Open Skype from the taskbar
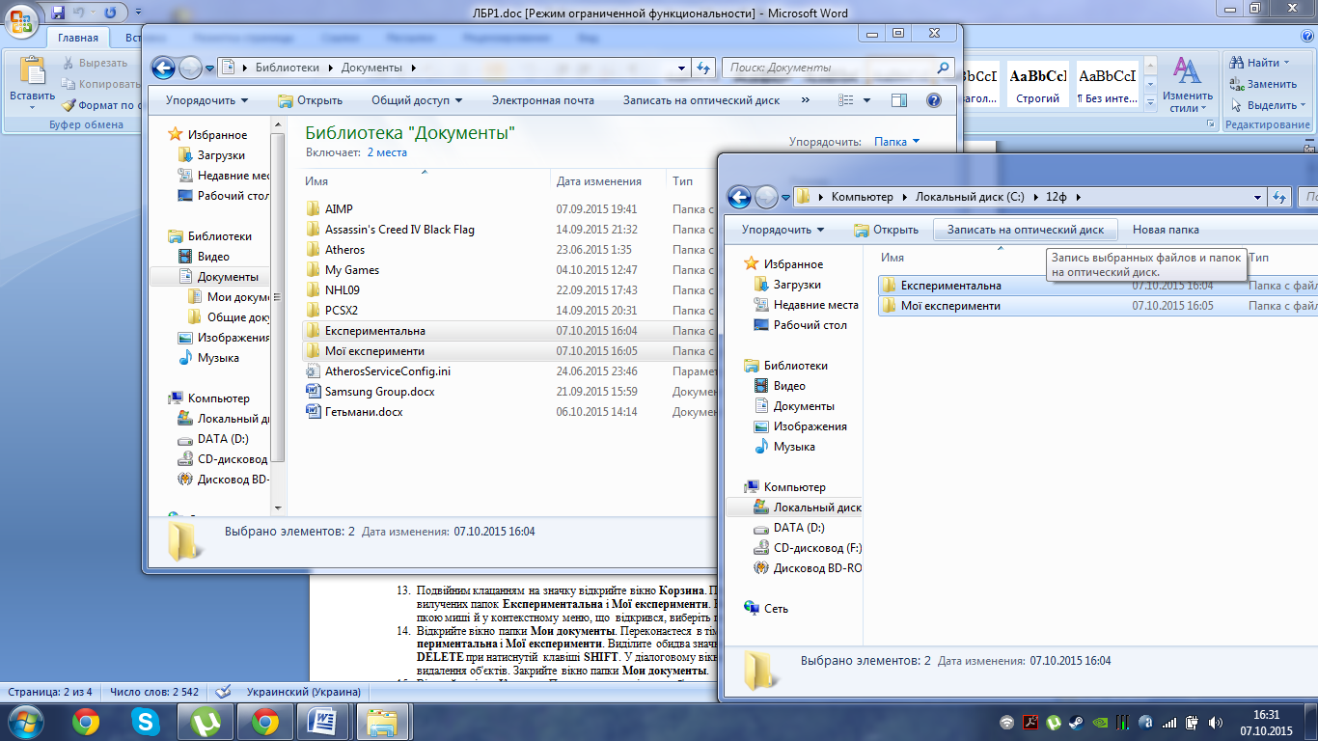The height and width of the screenshot is (741, 1318). [146, 721]
